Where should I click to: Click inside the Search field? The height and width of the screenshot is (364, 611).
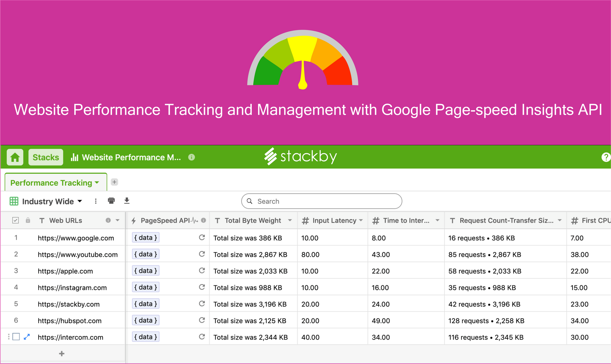click(321, 201)
